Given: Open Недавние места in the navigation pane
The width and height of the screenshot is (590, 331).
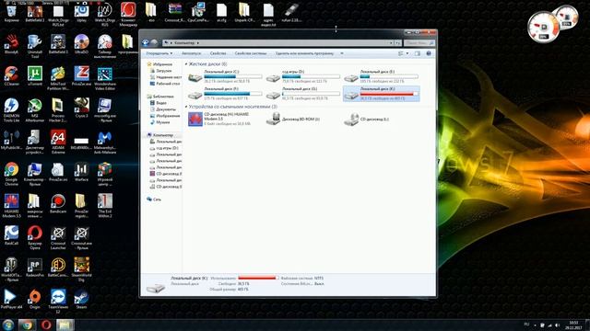Looking at the screenshot, I should point(166,77).
